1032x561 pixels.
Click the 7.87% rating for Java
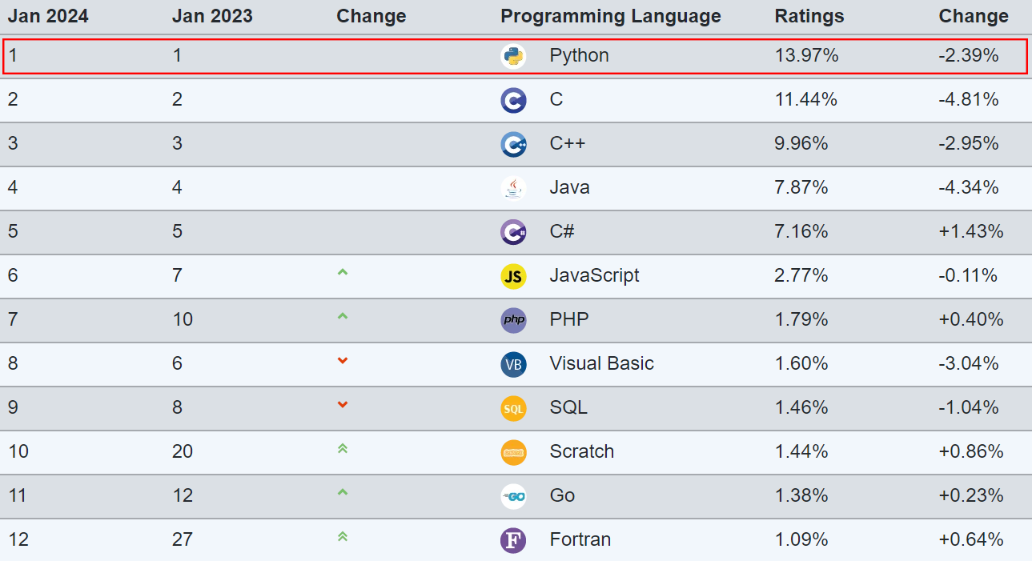tap(801, 188)
